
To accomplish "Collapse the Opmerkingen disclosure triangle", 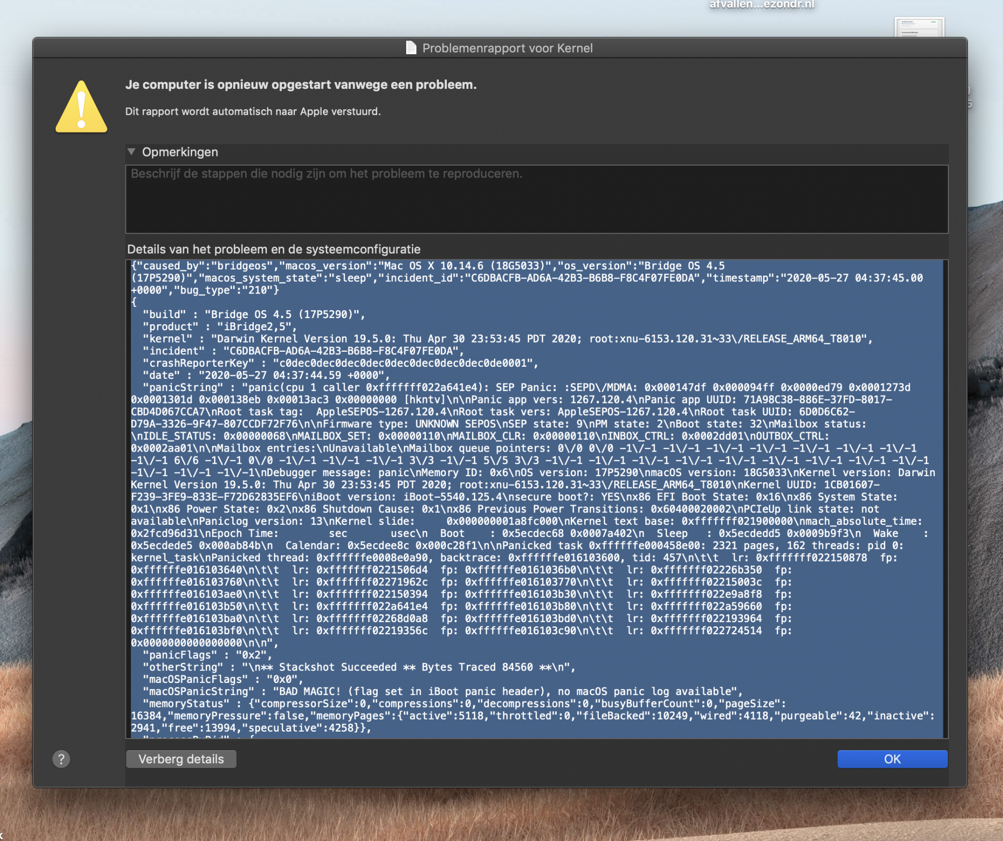I will coord(131,152).
